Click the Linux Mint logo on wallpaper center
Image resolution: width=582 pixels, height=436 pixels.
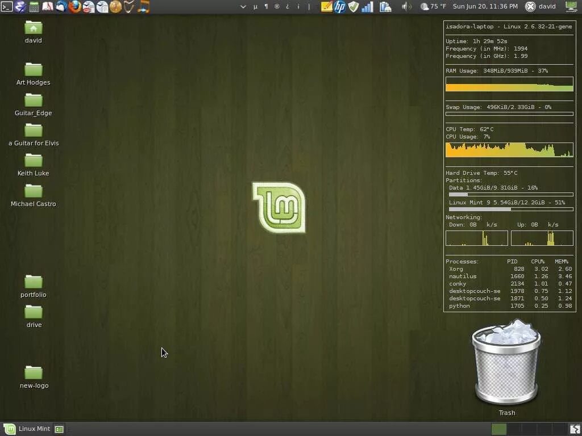pyautogui.click(x=279, y=208)
